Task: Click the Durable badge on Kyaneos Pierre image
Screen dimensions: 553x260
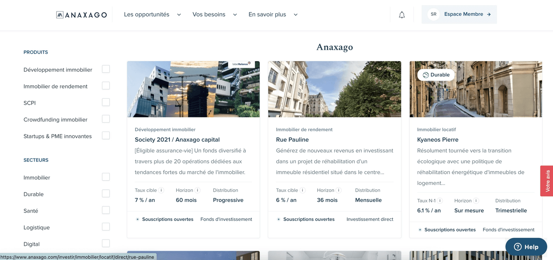Action: pos(436,75)
